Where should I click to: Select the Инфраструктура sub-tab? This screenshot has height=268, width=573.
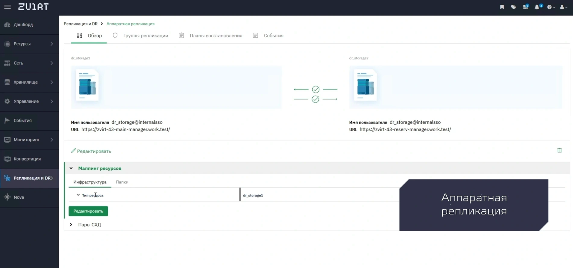(x=90, y=182)
